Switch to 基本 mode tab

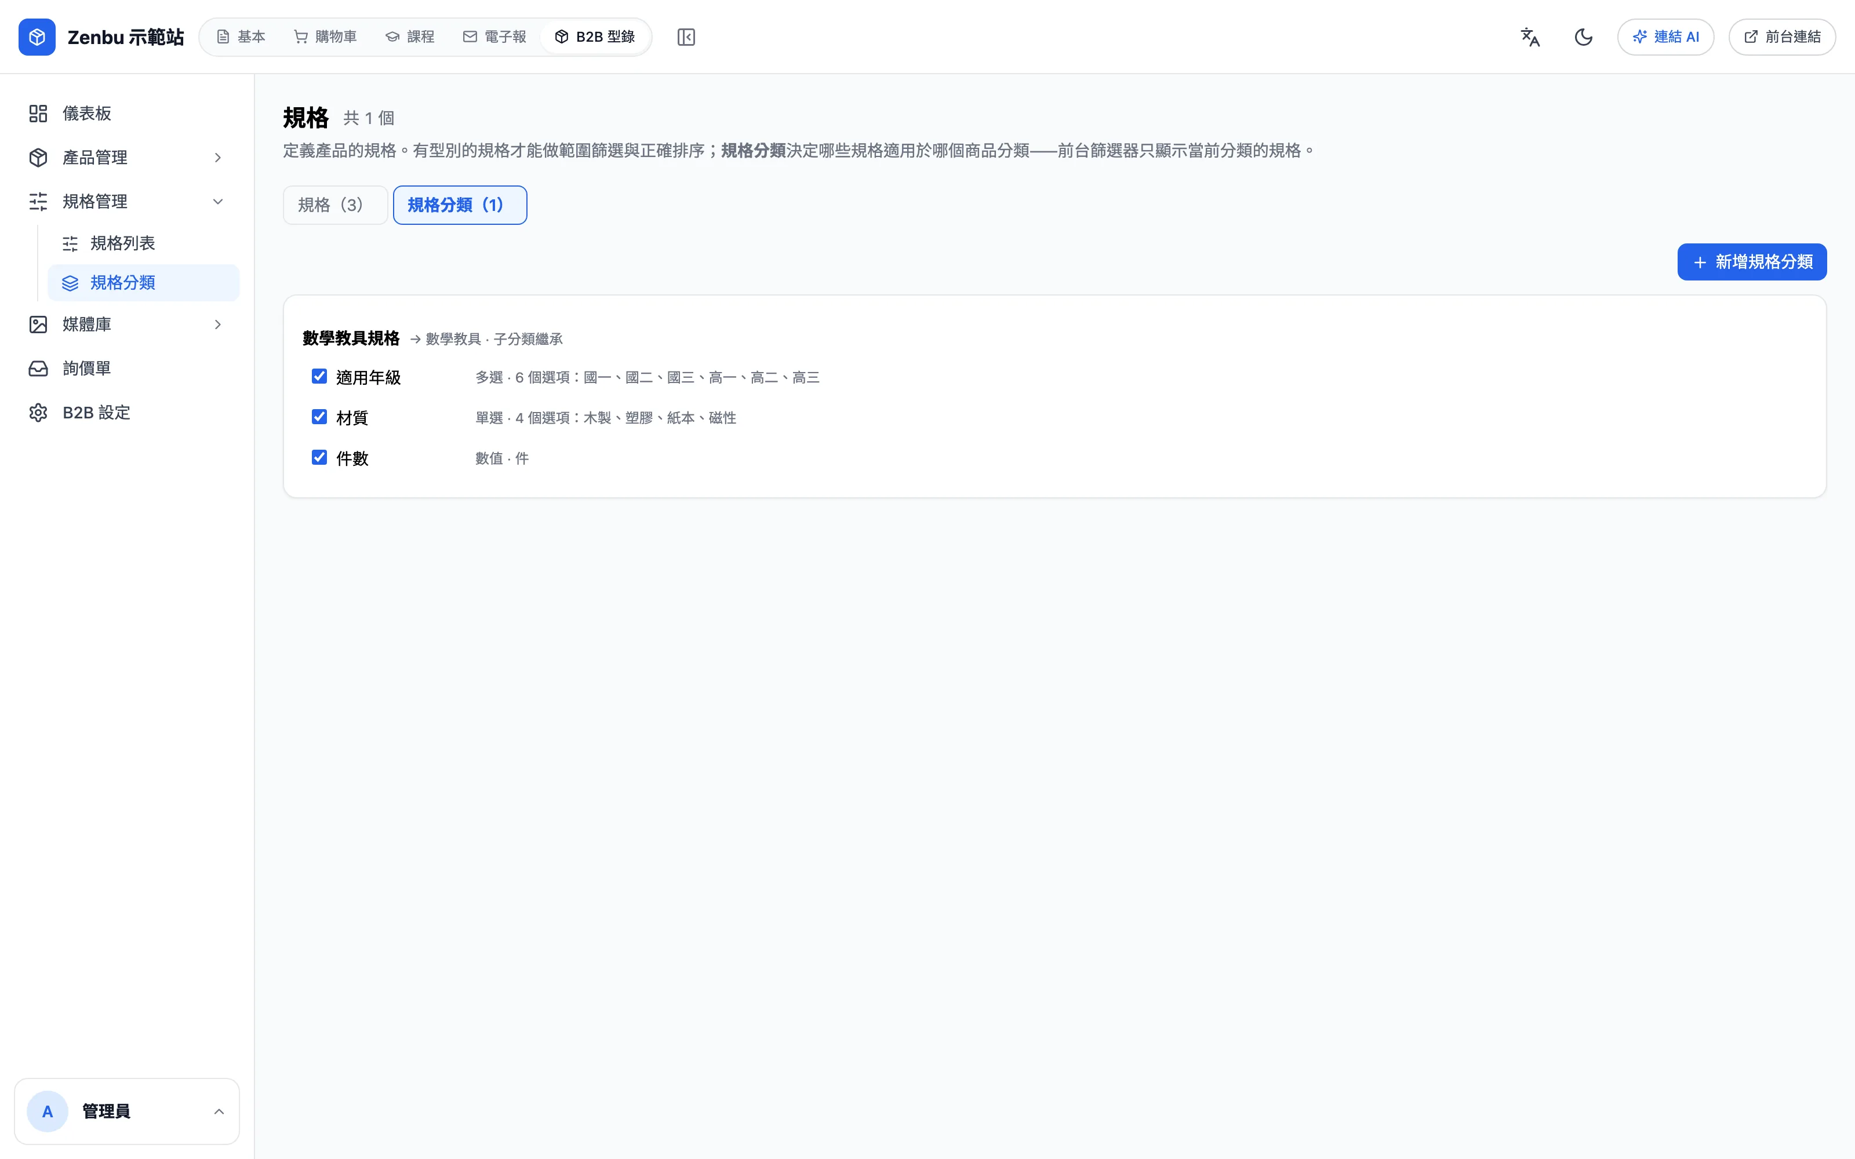click(x=241, y=37)
